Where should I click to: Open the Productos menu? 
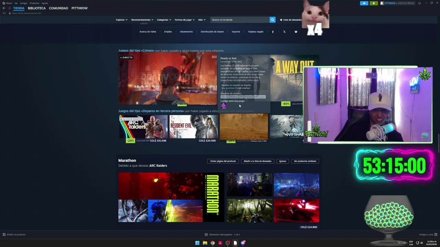(34, 3)
